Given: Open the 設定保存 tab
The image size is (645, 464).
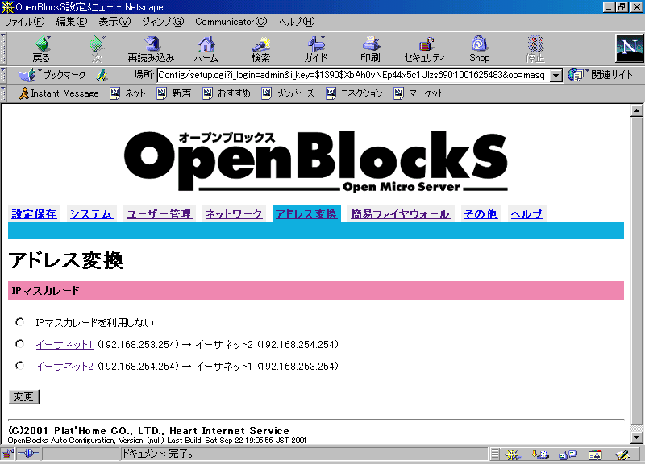Looking at the screenshot, I should 34,214.
